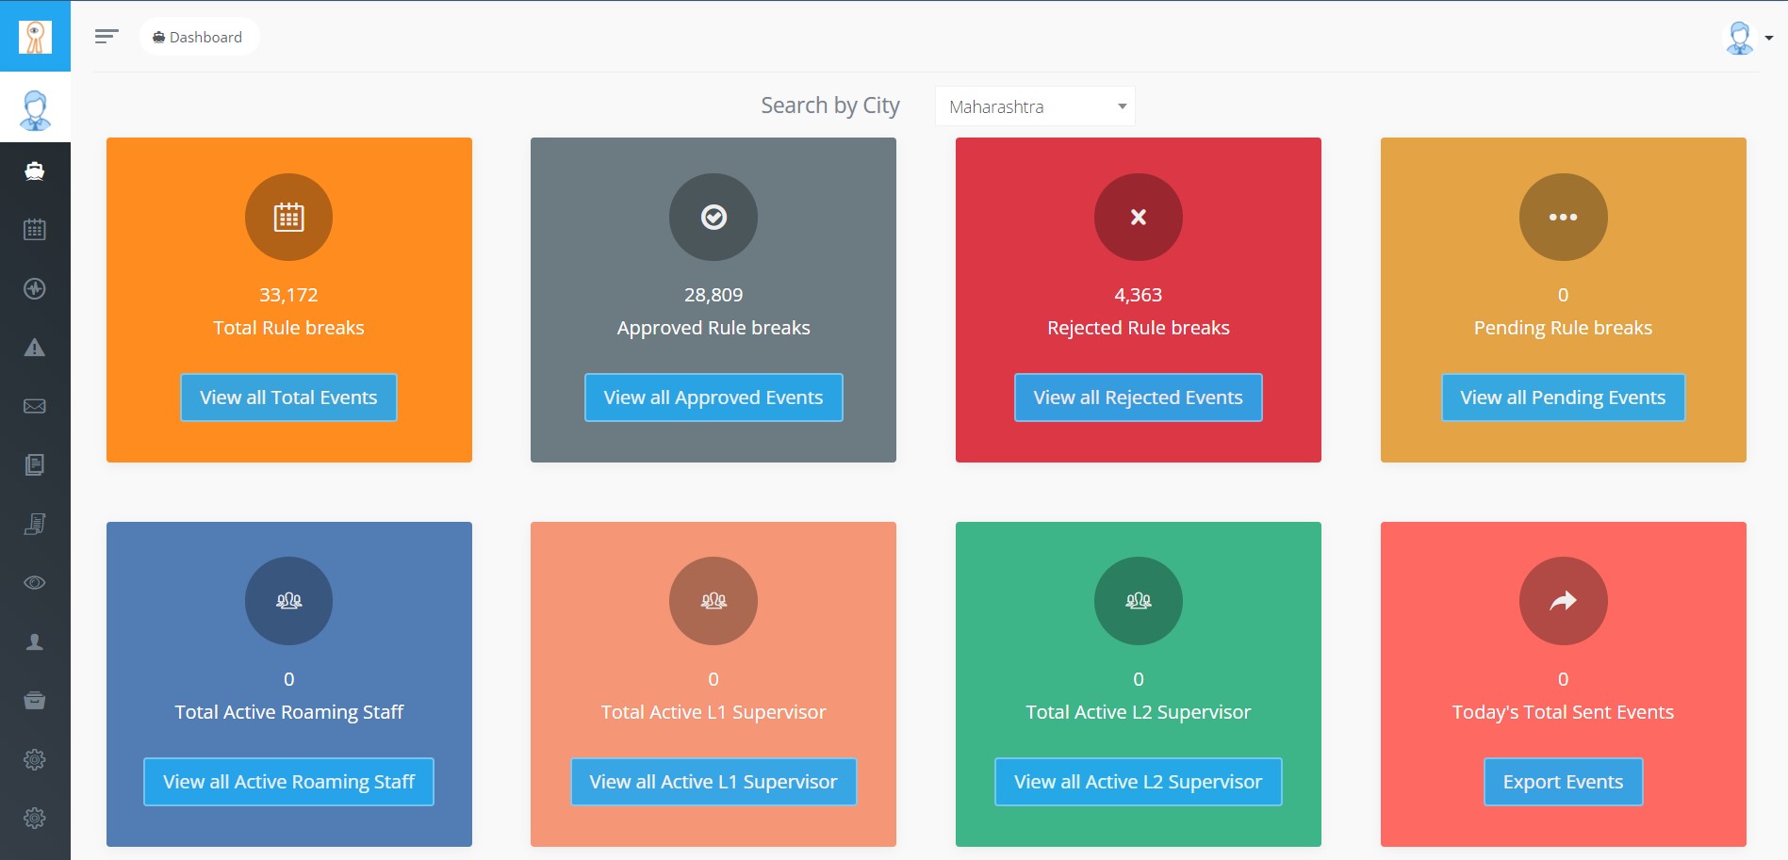Viewport: 1788px width, 860px height.
Task: Open the user avatar in the sidebar
Action: (35, 109)
